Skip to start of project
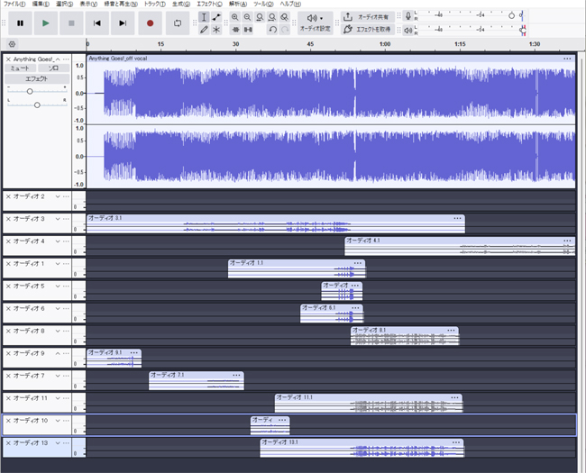This screenshot has width=586, height=473. [97, 23]
